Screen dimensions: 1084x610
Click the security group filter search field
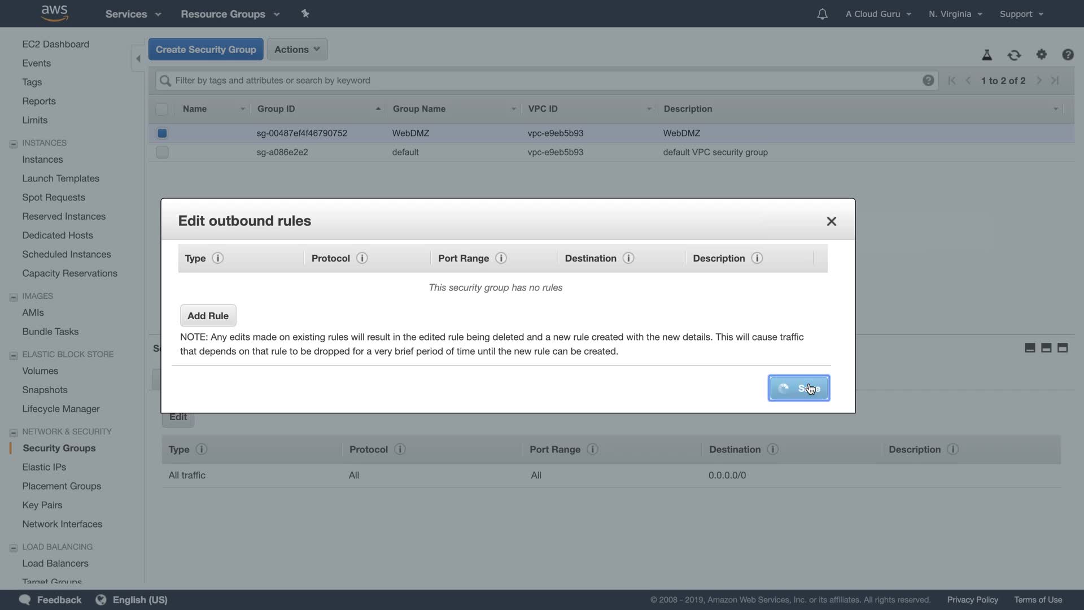(542, 81)
